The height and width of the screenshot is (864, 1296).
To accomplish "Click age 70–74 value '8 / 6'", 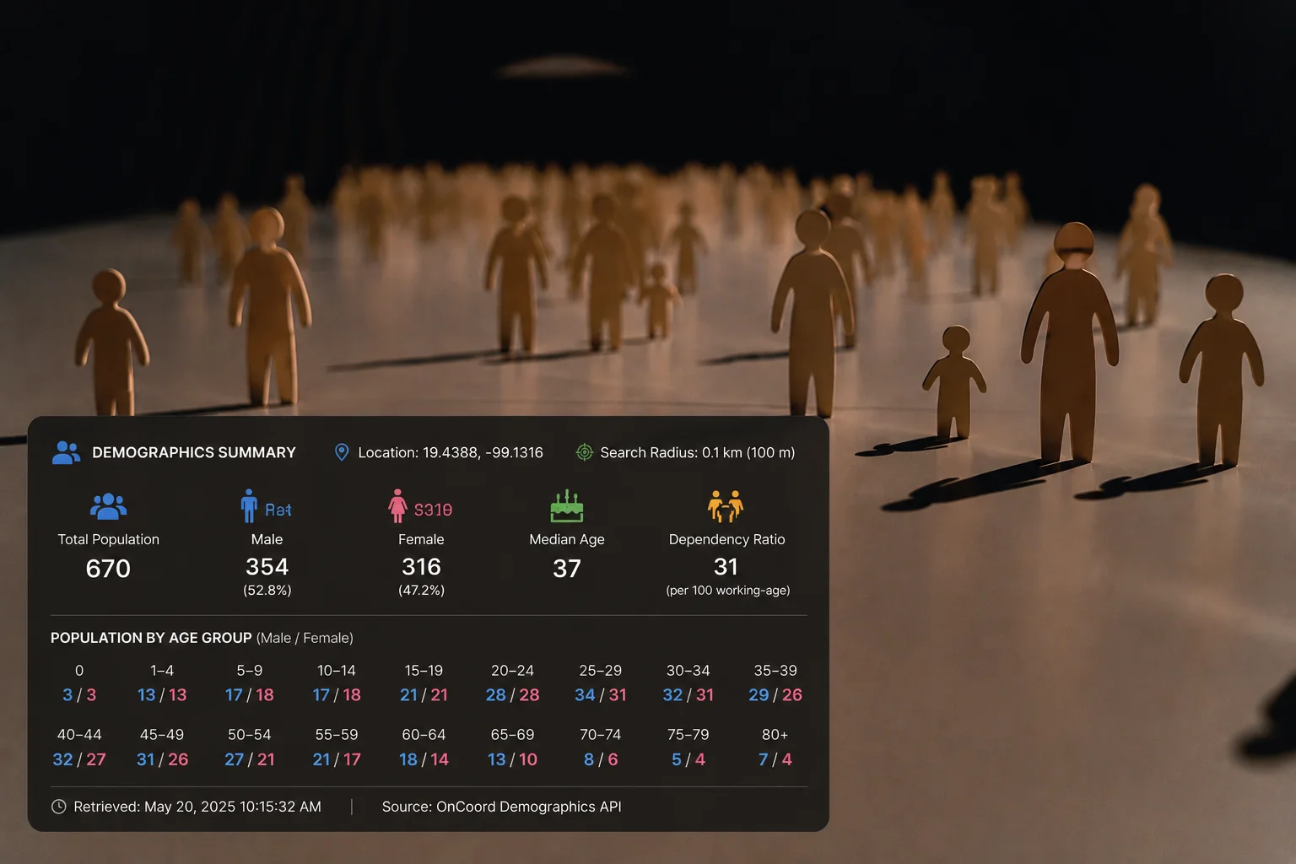I will (x=601, y=759).
